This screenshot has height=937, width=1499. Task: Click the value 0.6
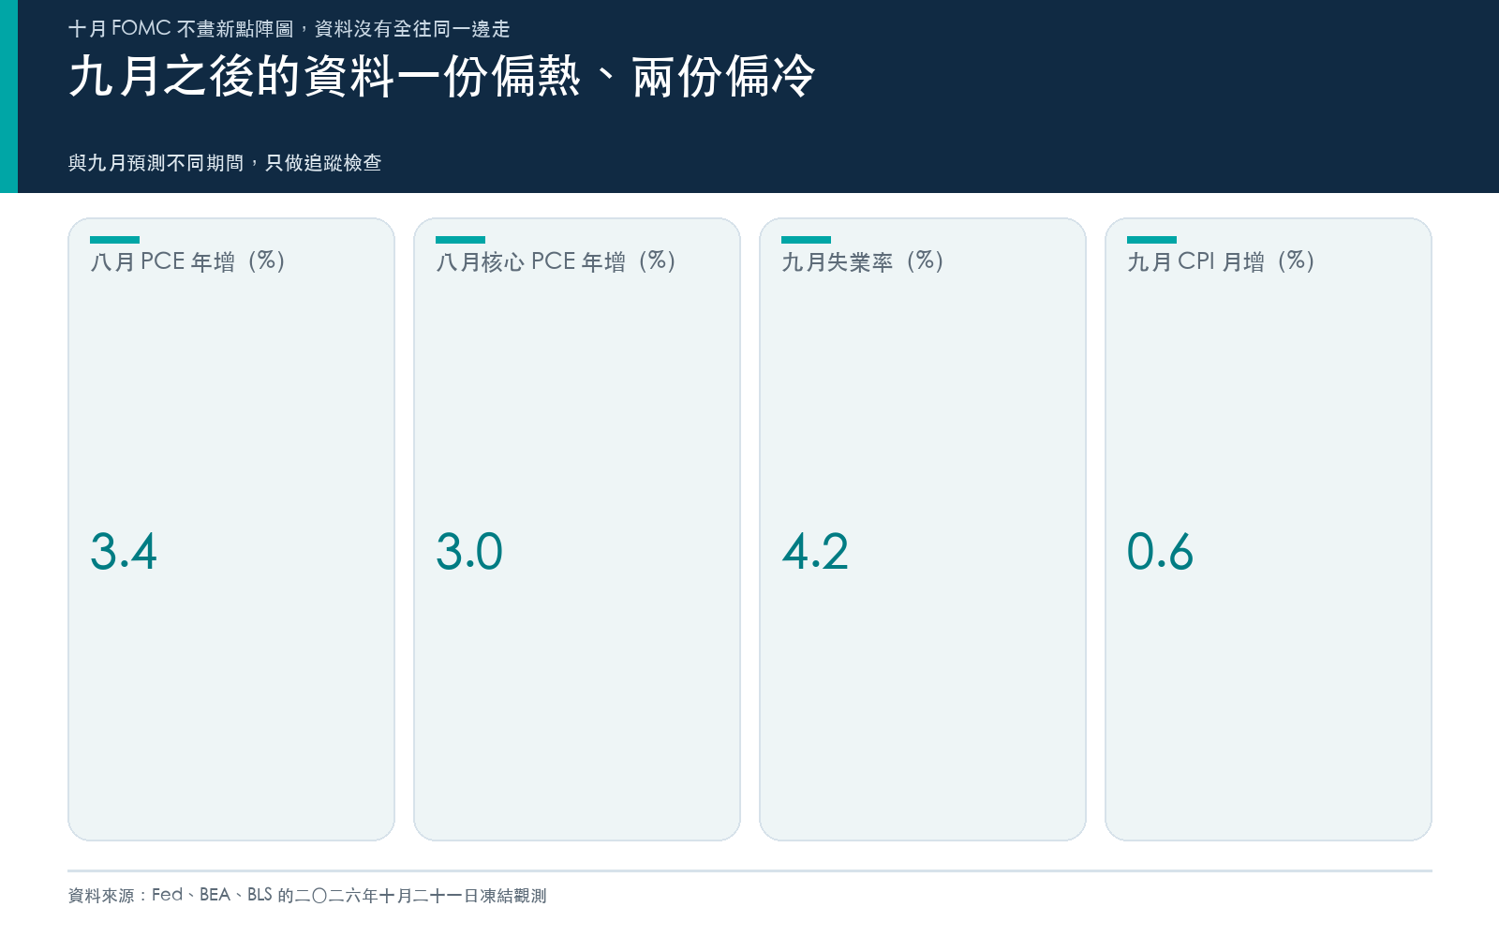coord(1160,551)
